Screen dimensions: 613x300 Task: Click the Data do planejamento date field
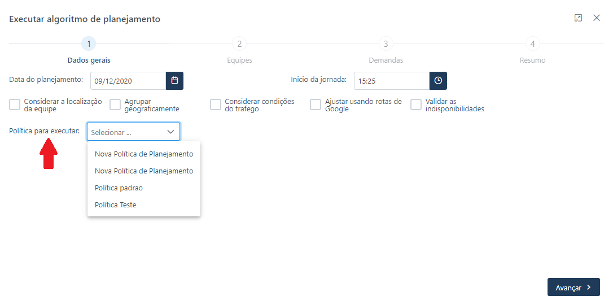pyautogui.click(x=128, y=81)
